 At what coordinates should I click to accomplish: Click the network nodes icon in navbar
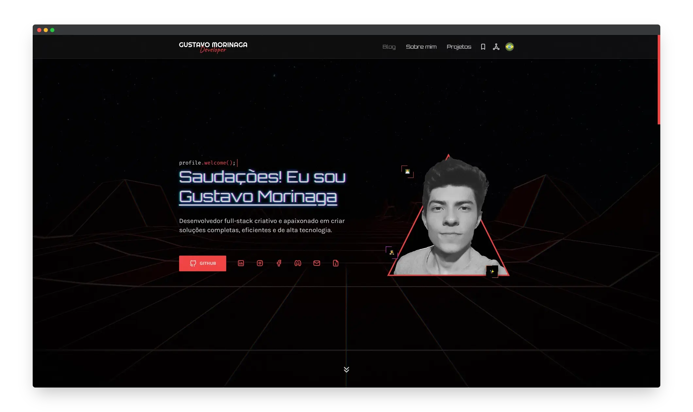[x=496, y=47]
